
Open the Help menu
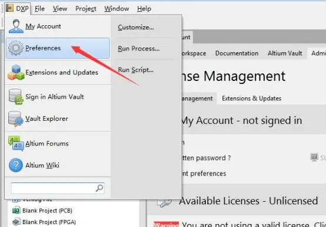tap(144, 9)
